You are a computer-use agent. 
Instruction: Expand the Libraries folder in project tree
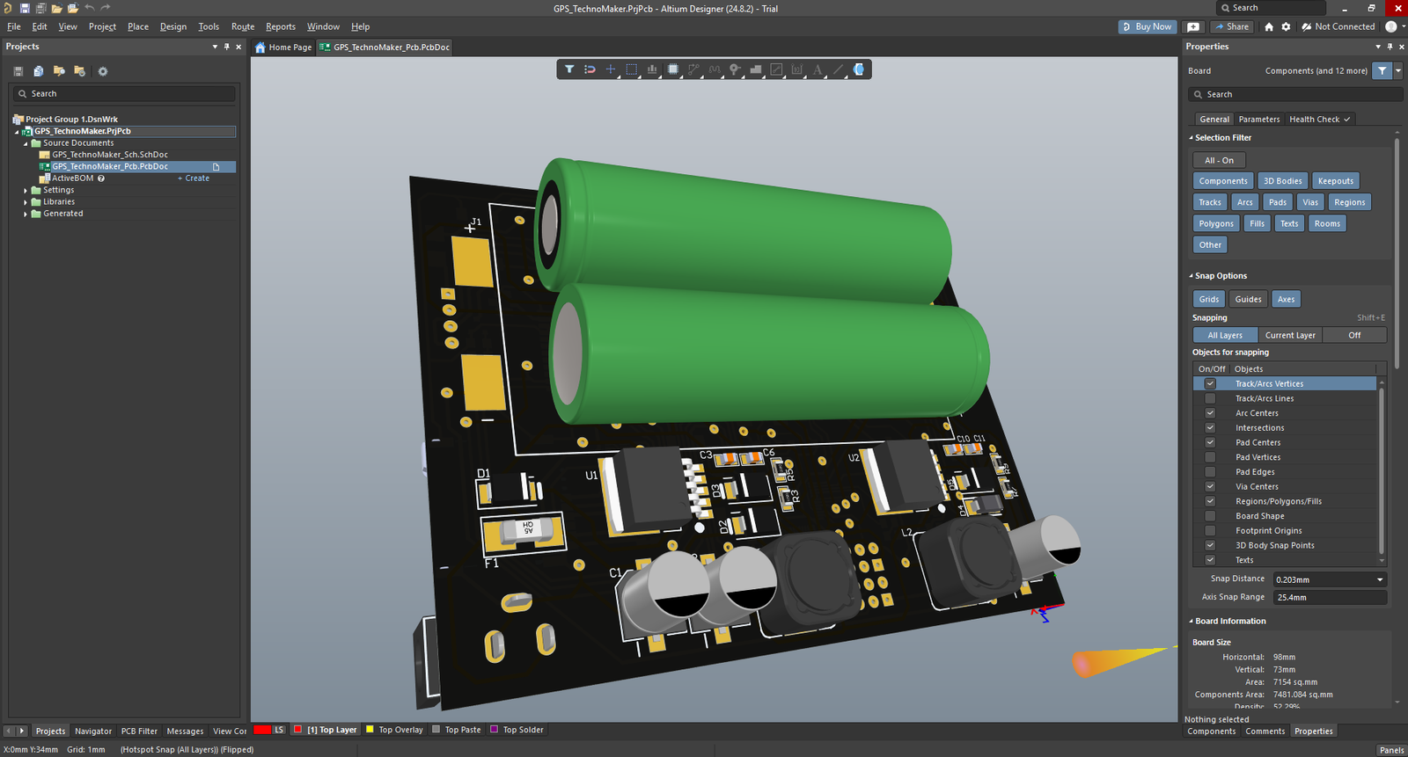(26, 202)
